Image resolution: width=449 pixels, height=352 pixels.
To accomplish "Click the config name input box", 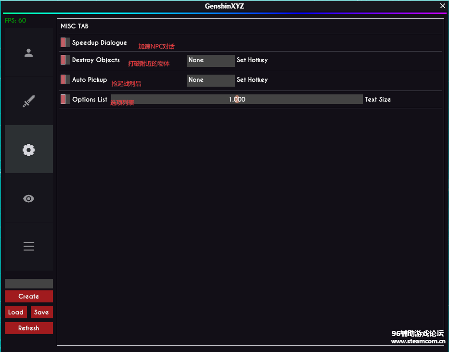I will (x=29, y=284).
